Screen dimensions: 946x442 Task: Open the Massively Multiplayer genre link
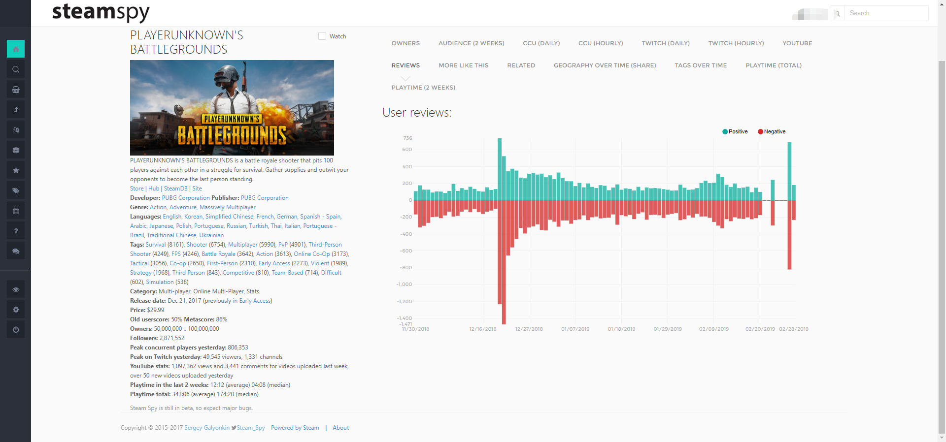point(228,207)
